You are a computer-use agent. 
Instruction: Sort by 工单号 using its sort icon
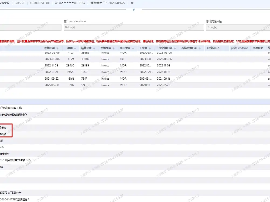coord(150,48)
